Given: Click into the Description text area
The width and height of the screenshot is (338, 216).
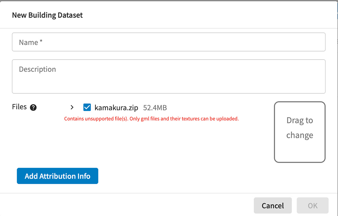Looking at the screenshot, I should (168, 76).
